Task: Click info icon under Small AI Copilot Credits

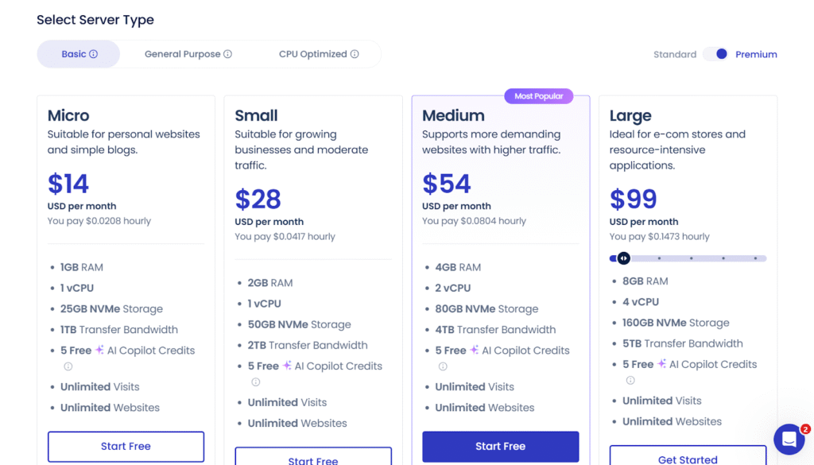Action: click(x=256, y=382)
